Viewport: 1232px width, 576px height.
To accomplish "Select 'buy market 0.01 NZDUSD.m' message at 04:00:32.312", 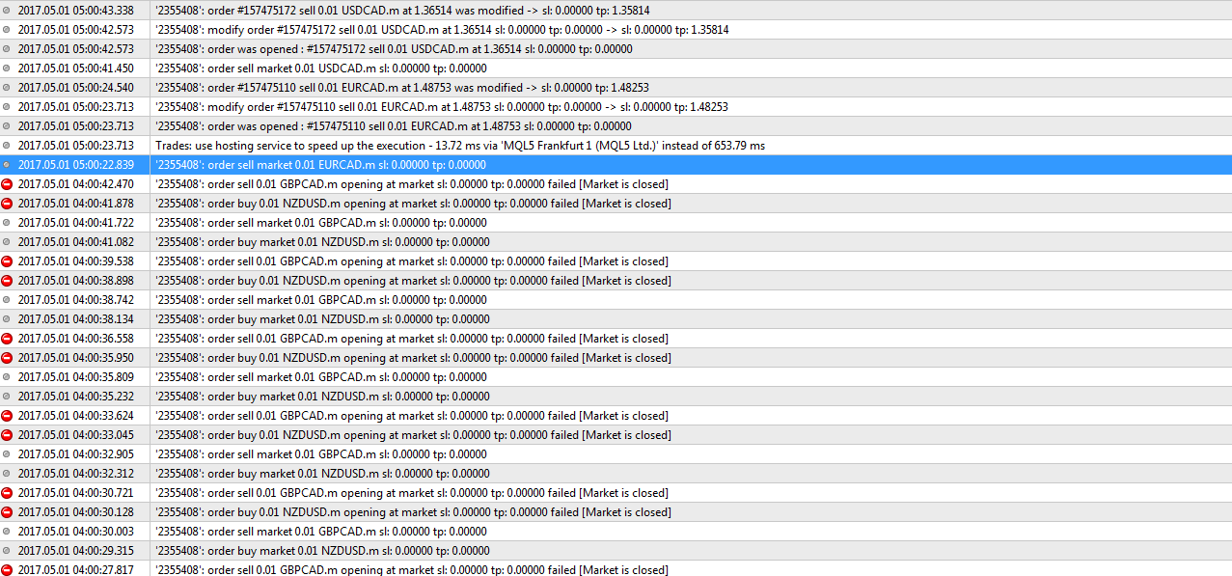I will pyautogui.click(x=322, y=474).
